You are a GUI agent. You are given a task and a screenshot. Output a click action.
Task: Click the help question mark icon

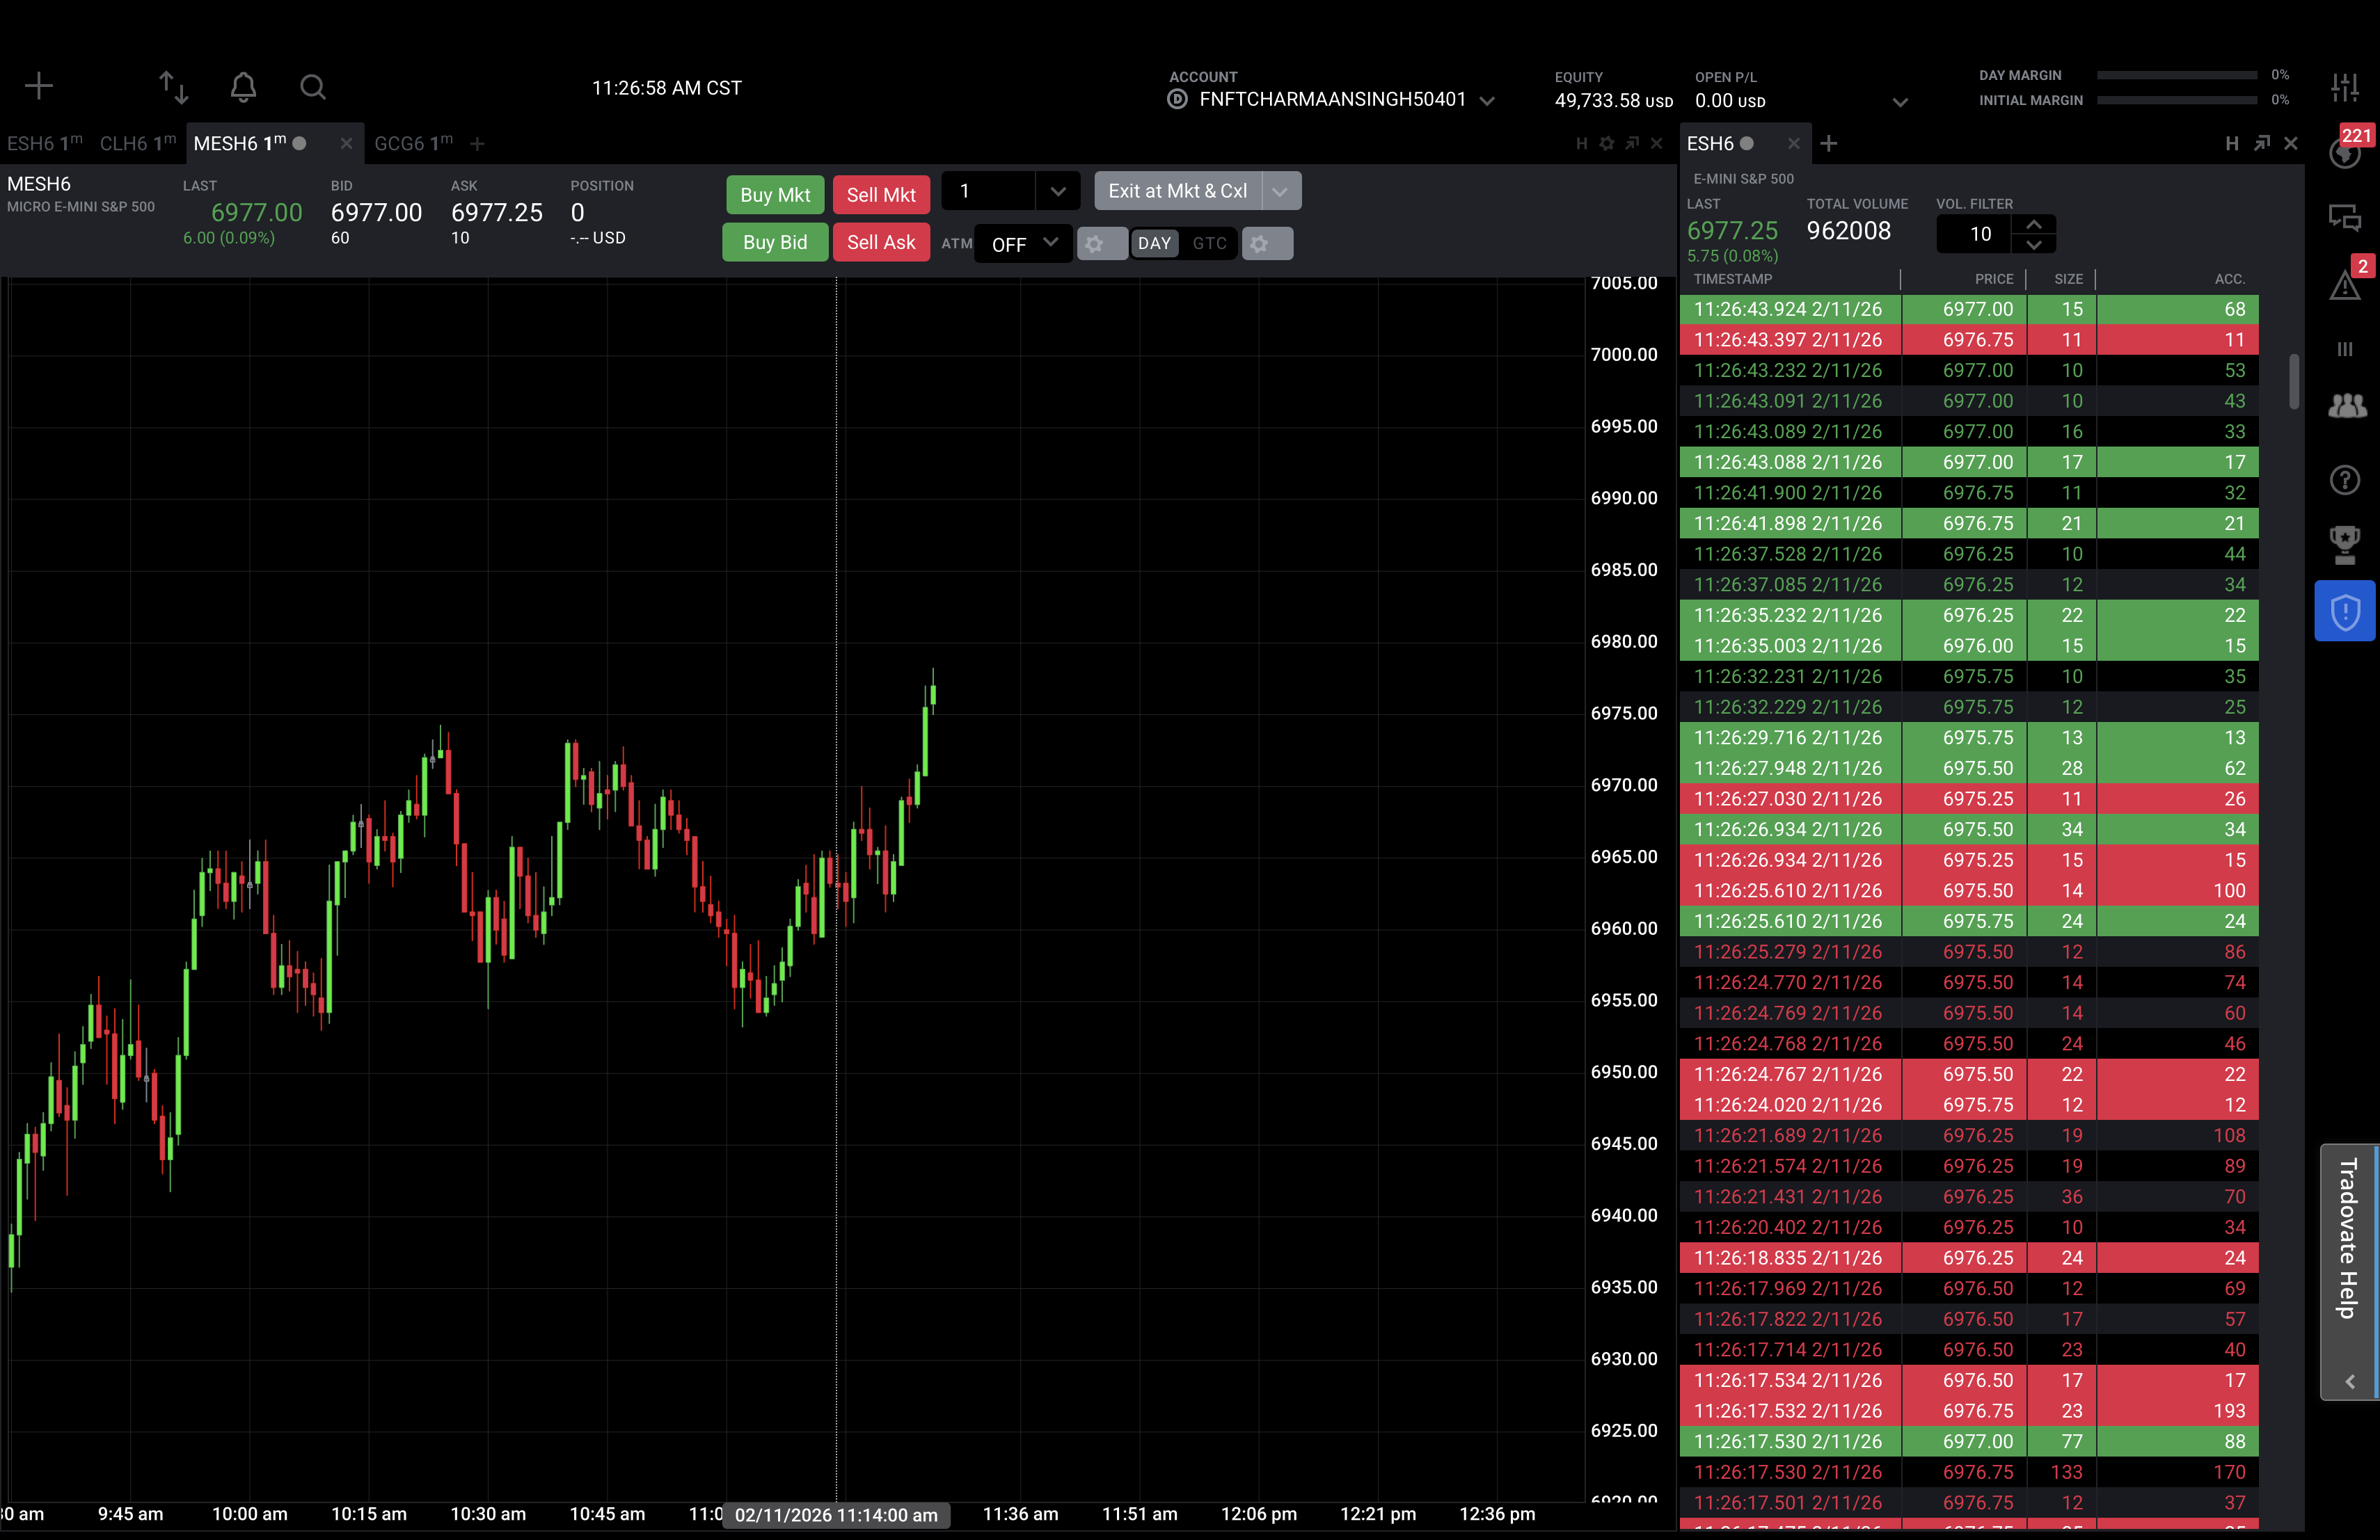click(x=2344, y=480)
